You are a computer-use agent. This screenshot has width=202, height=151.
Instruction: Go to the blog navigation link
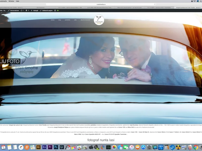[x=60, y=20]
